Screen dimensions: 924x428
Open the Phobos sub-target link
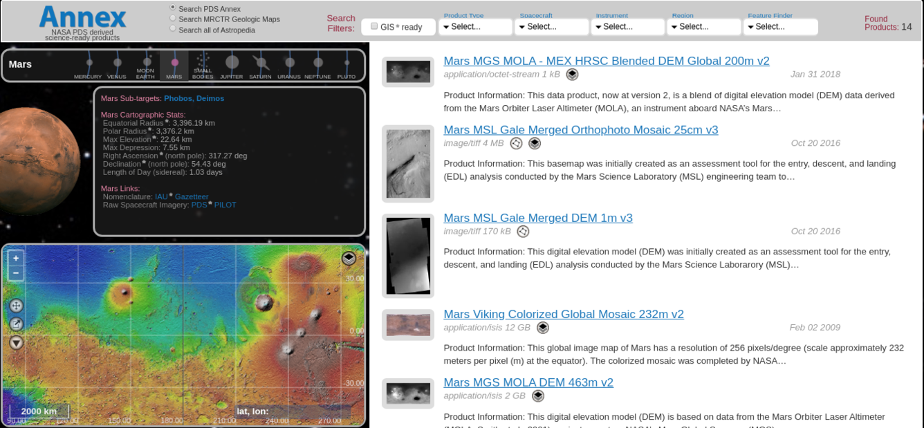pyautogui.click(x=177, y=98)
